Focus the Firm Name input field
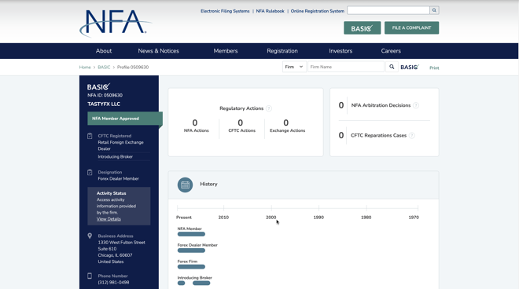This screenshot has width=519, height=289. [346, 67]
